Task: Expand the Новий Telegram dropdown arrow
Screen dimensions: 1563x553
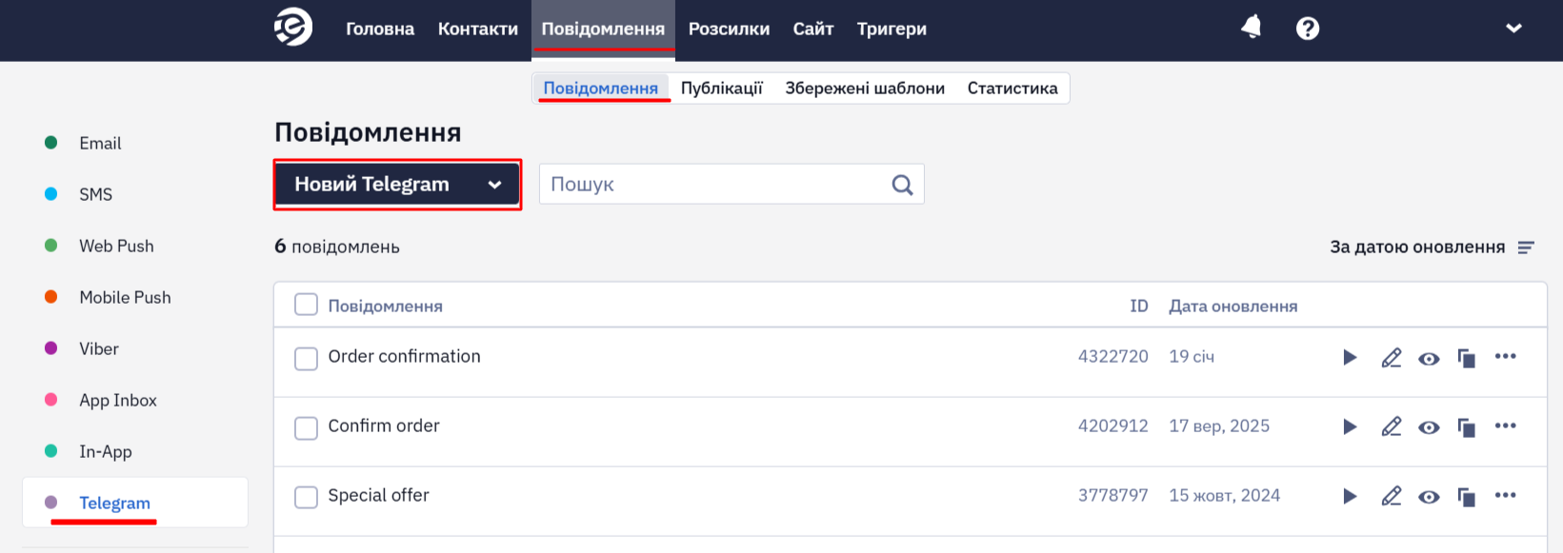Action: click(494, 185)
